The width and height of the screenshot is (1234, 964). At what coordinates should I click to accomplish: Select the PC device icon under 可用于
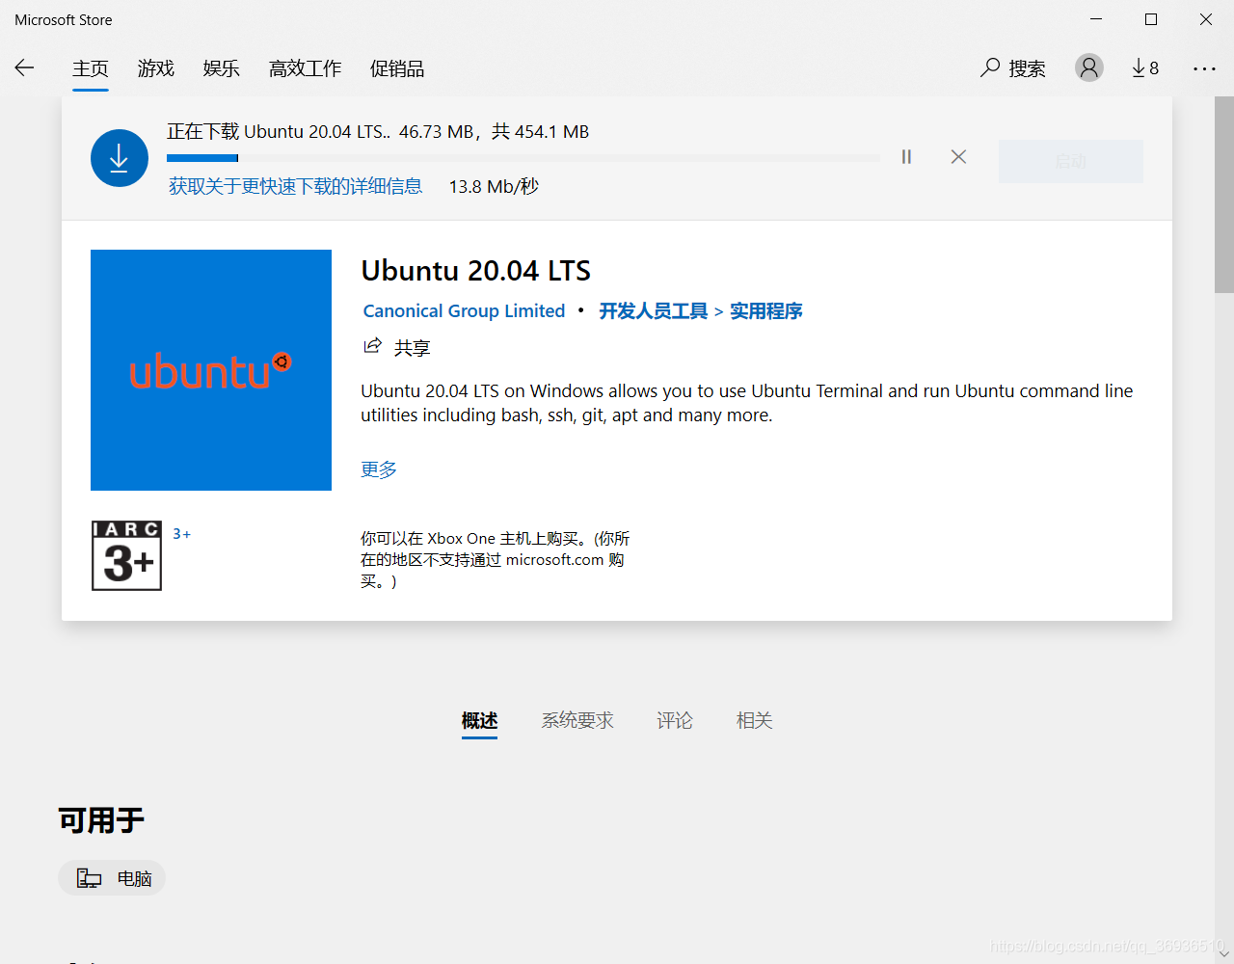(90, 878)
